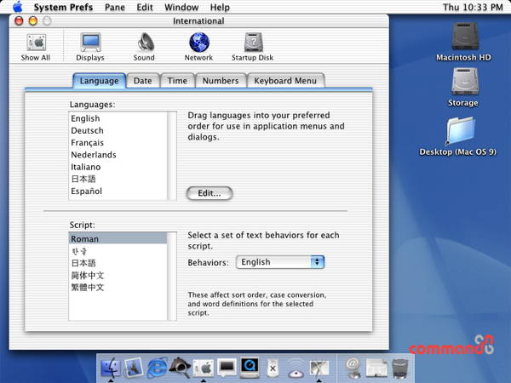Switch to the Time tab
Viewport: 511px width, 383px height.
(x=177, y=81)
